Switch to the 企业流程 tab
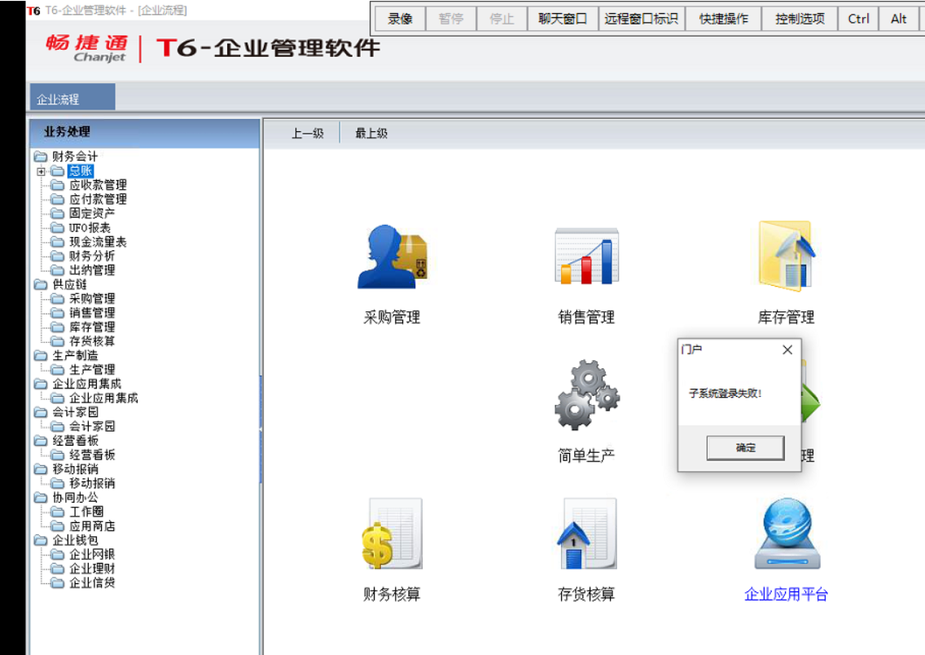925x655 pixels. pyautogui.click(x=72, y=98)
